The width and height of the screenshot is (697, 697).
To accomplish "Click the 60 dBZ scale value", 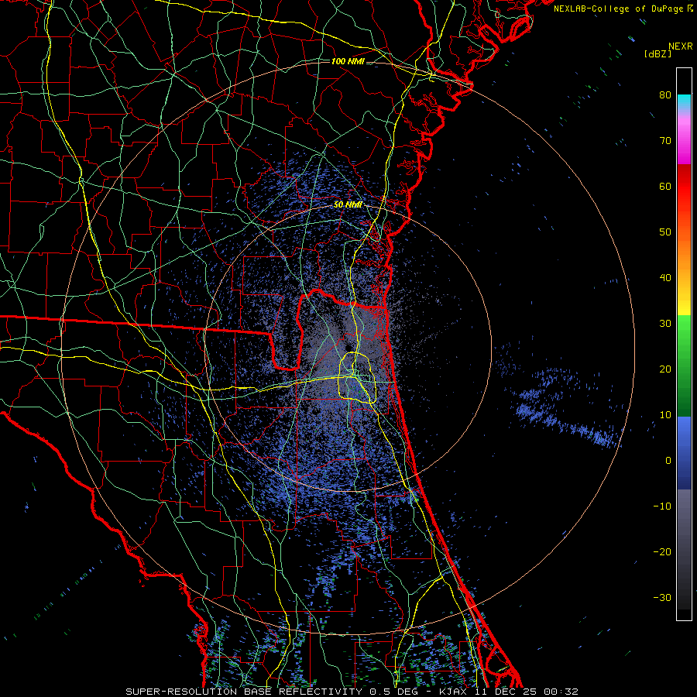I will pos(665,186).
